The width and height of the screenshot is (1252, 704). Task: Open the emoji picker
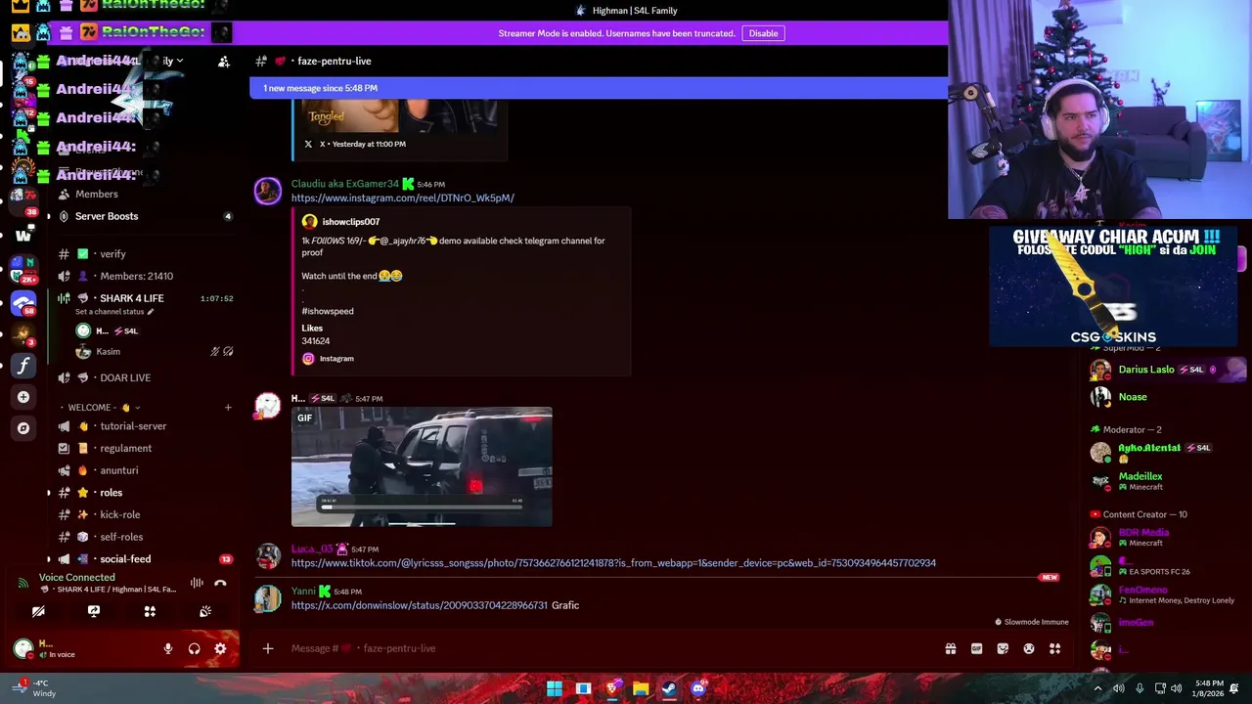coord(1029,648)
